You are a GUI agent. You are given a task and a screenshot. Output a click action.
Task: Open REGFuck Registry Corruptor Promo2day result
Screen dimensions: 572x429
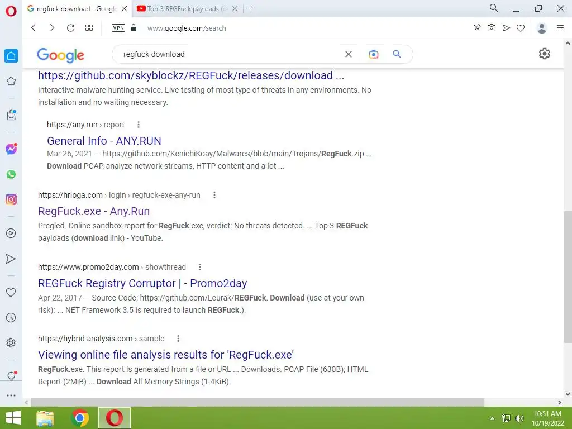tap(142, 283)
